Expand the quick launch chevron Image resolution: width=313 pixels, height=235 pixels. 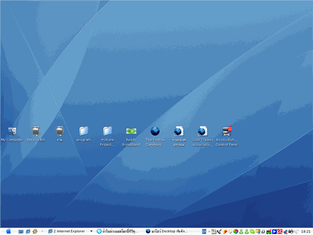click(x=42, y=231)
